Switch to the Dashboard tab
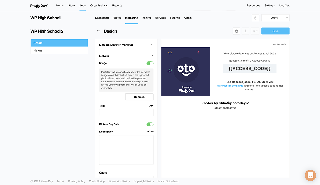This screenshot has width=320, height=185. pos(102,18)
